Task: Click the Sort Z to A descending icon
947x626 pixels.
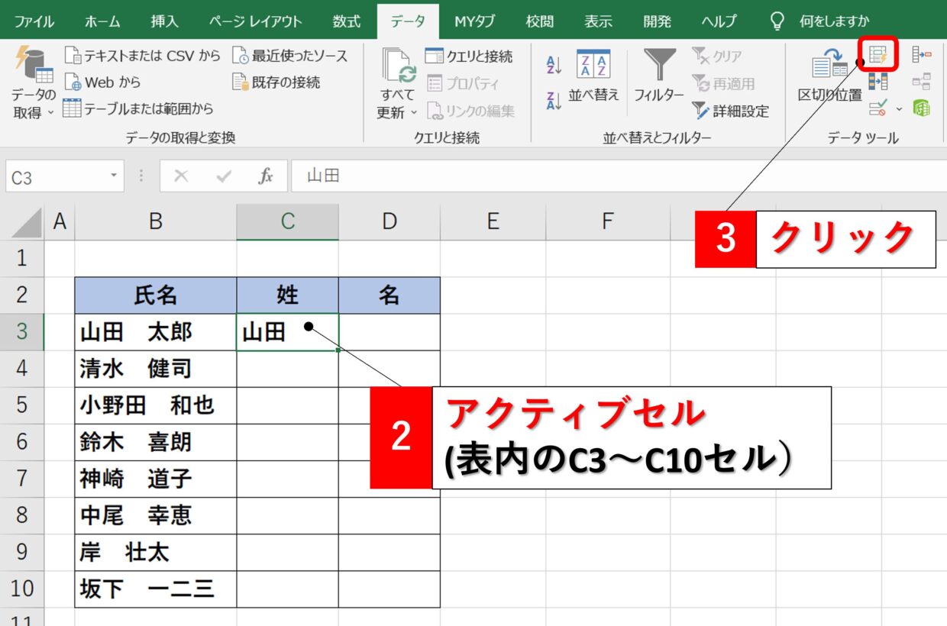Action: click(554, 99)
